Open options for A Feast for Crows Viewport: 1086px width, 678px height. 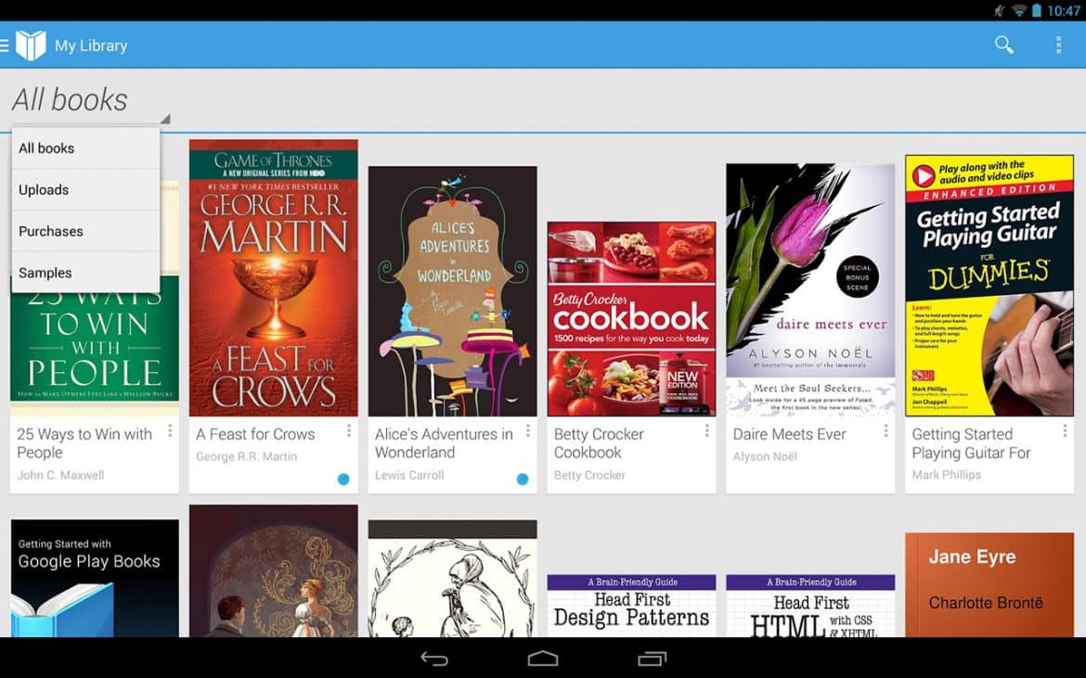coord(349,431)
